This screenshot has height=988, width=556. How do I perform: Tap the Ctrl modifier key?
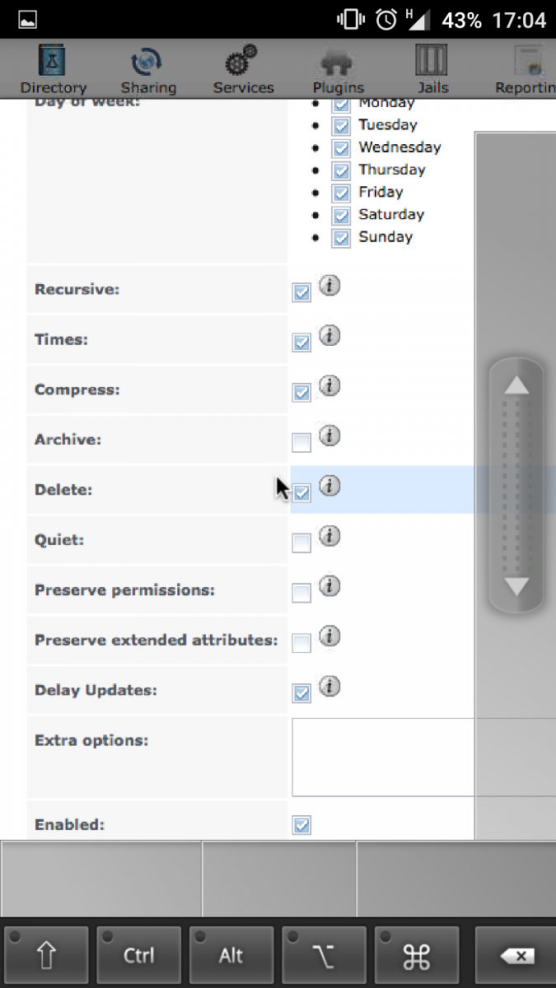point(138,956)
